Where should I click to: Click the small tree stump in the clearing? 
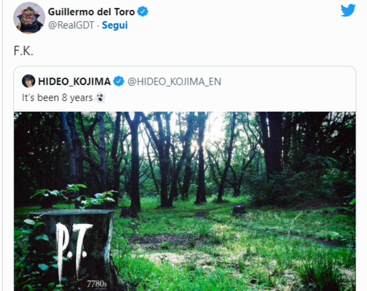click(239, 210)
